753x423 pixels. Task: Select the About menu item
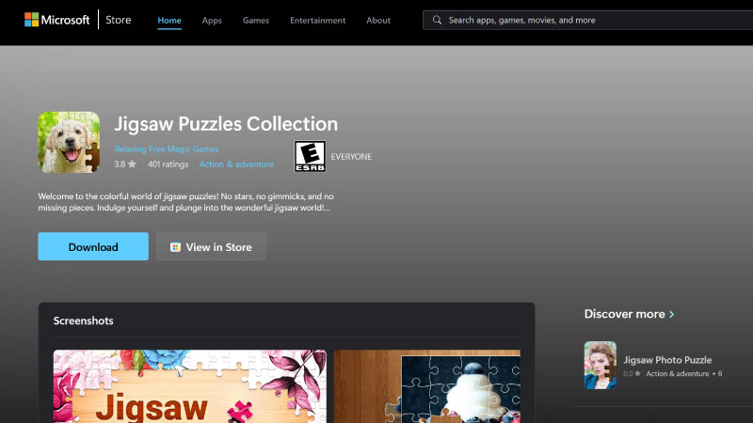(x=378, y=20)
